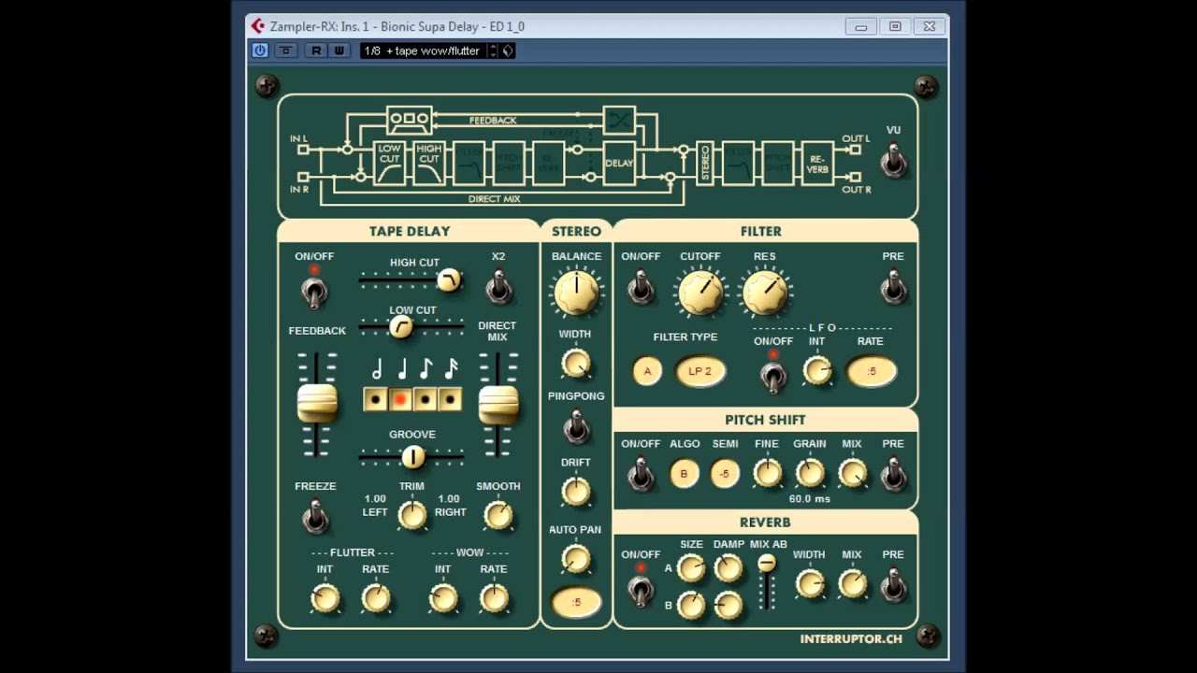Click the Pitch Shift MIX knob
Screen dimensions: 1197x673
[852, 474]
